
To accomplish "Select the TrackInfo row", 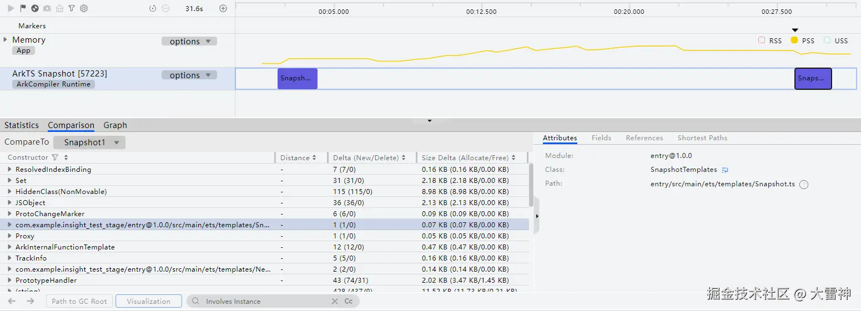I will pos(264,258).
